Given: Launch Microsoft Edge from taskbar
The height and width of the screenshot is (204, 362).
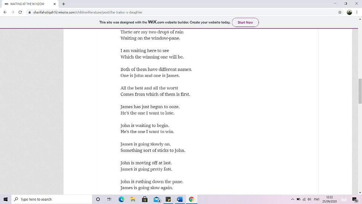Looking at the screenshot, I should tap(121, 199).
